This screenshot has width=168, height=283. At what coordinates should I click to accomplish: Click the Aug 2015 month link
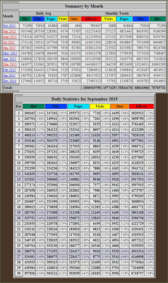tap(10, 37)
